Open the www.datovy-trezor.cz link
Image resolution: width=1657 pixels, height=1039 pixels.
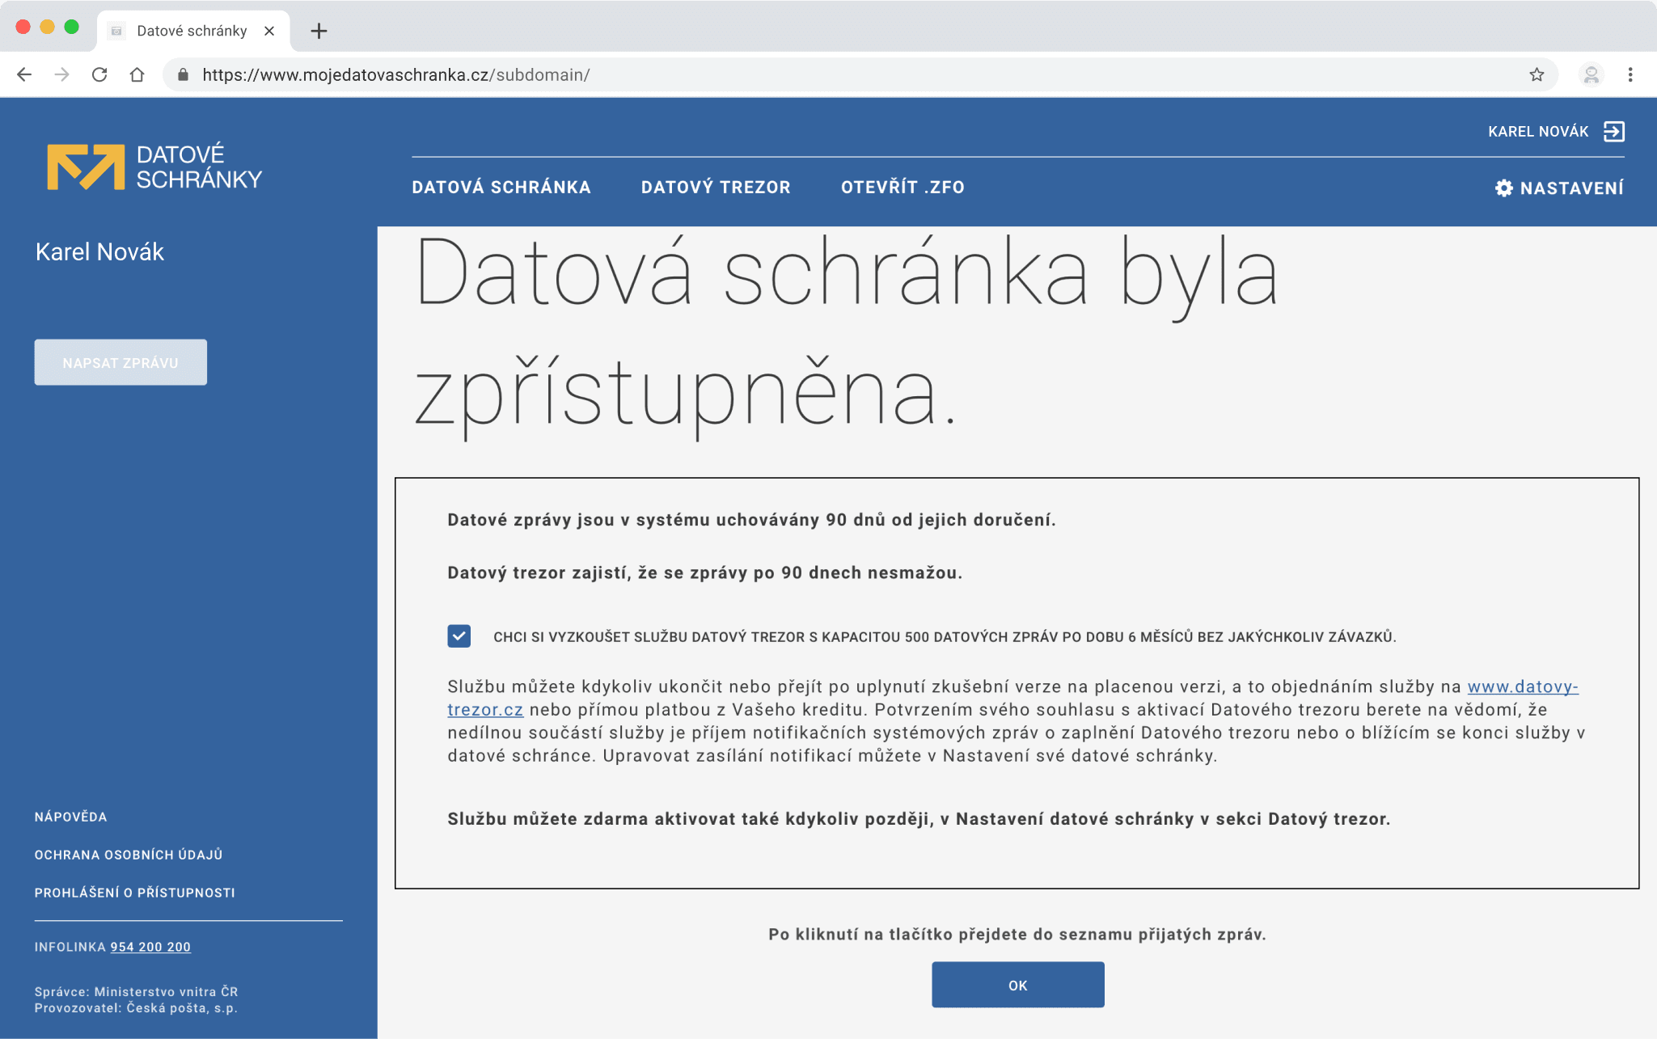(1524, 688)
